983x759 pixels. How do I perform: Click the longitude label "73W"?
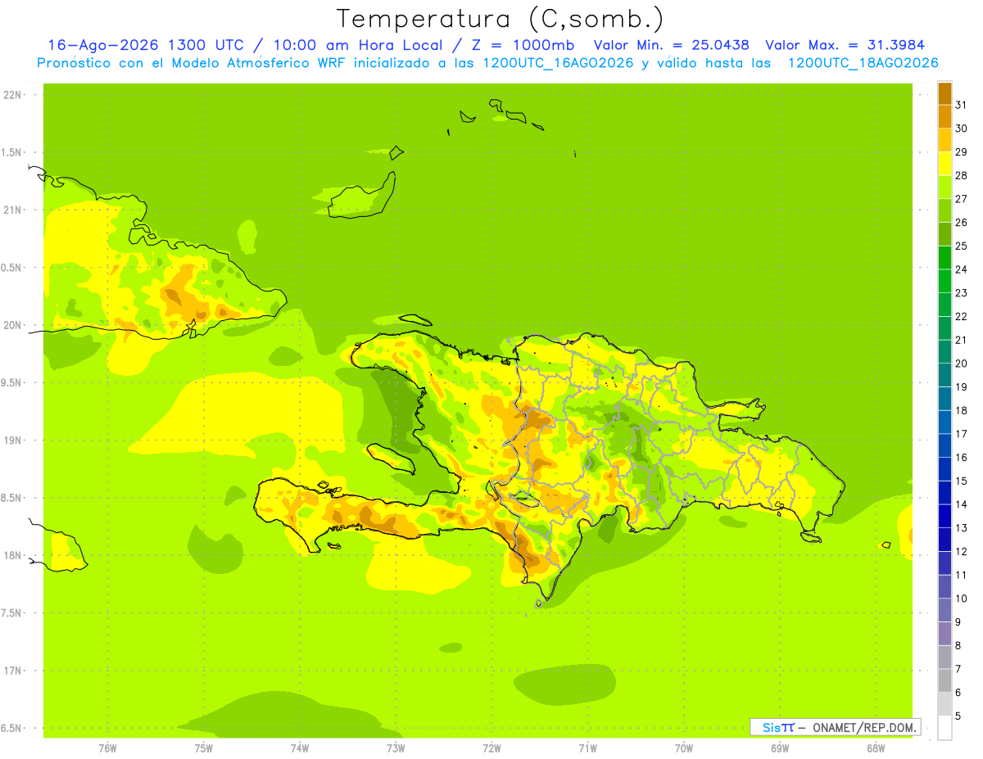[x=396, y=748]
